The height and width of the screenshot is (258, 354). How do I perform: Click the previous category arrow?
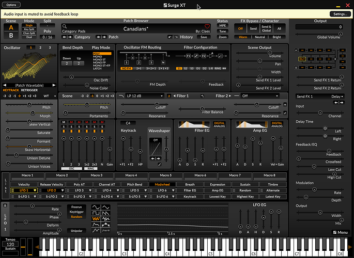65,37
